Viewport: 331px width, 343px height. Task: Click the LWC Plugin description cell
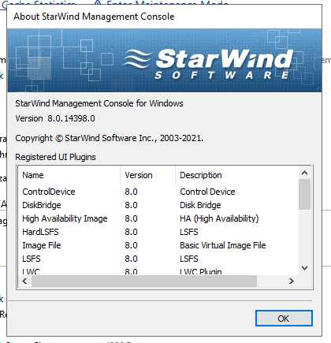pos(201,271)
